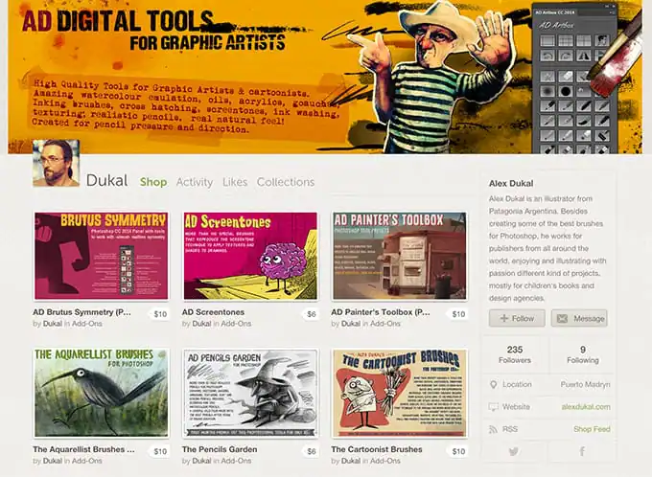Click The Aquarellist Brushes title link
This screenshot has height=477, width=652.
tap(83, 449)
